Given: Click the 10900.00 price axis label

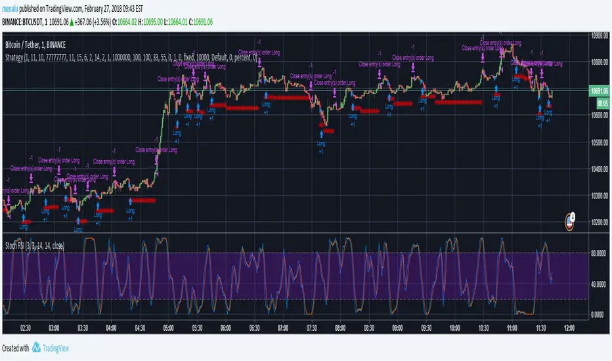Looking at the screenshot, I should point(600,35).
